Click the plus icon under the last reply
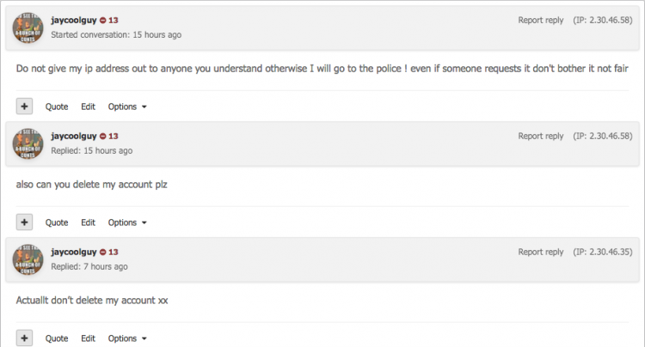This screenshot has height=347, width=645. click(24, 338)
